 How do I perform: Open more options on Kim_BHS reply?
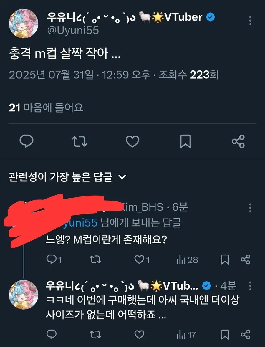pos(250,208)
